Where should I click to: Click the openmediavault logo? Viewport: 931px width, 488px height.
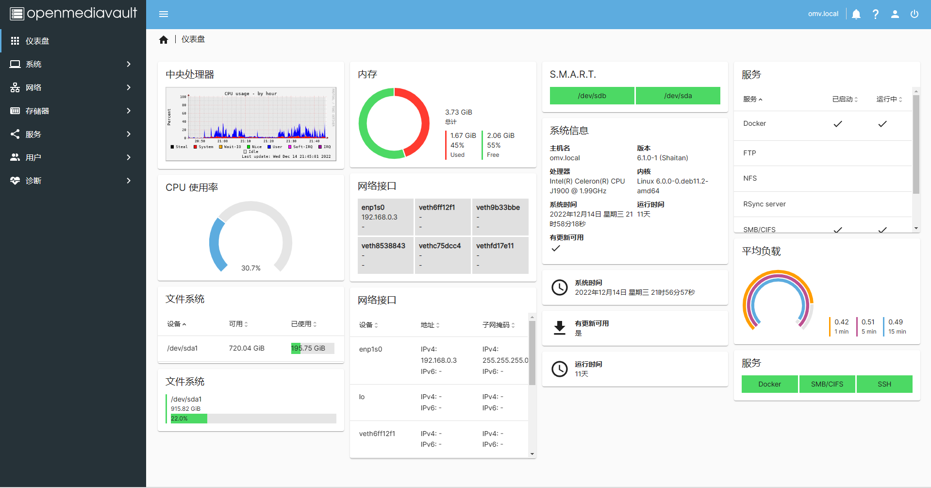[x=73, y=14]
